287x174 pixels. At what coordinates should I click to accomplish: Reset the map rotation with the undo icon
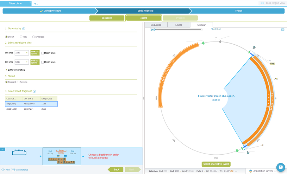point(151,30)
